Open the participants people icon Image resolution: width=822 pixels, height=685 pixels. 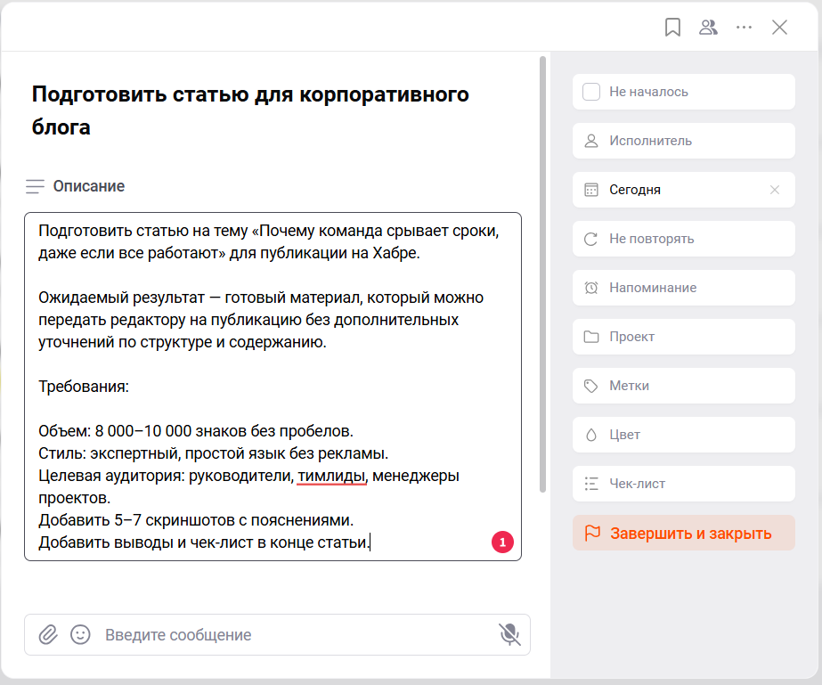click(x=708, y=28)
